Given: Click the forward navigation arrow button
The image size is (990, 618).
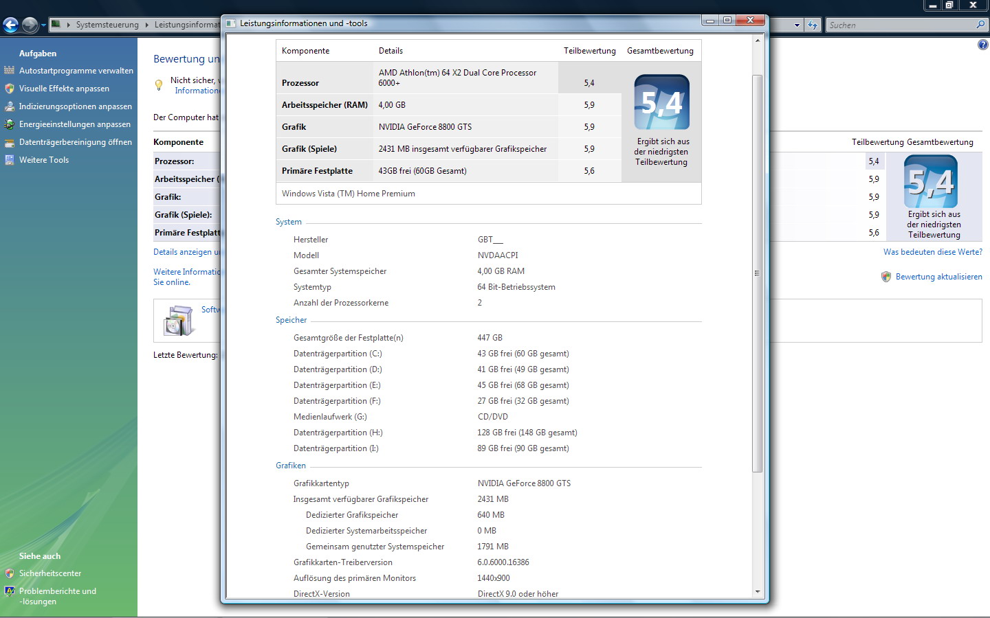Looking at the screenshot, I should [30, 25].
